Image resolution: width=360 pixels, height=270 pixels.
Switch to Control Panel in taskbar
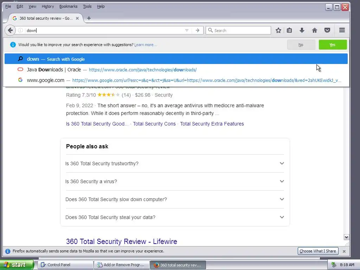click(x=65, y=265)
